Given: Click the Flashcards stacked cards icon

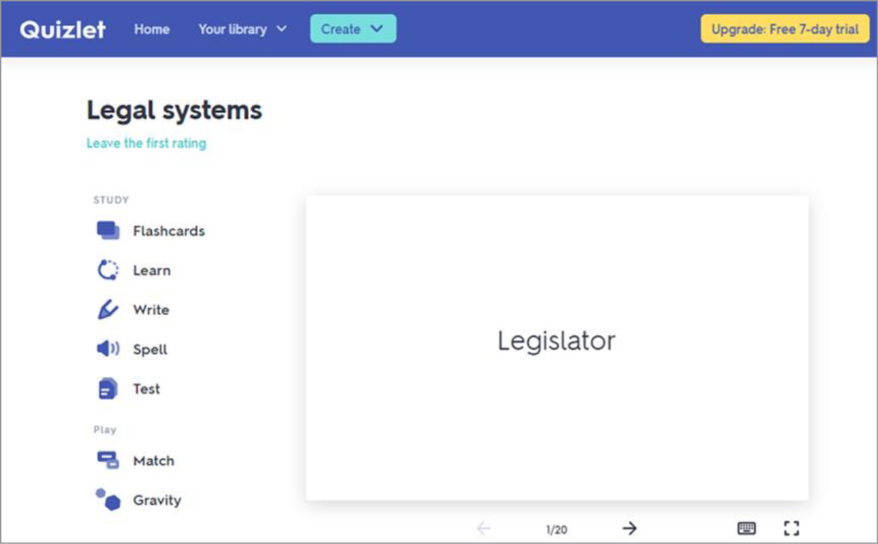Looking at the screenshot, I should point(108,230).
